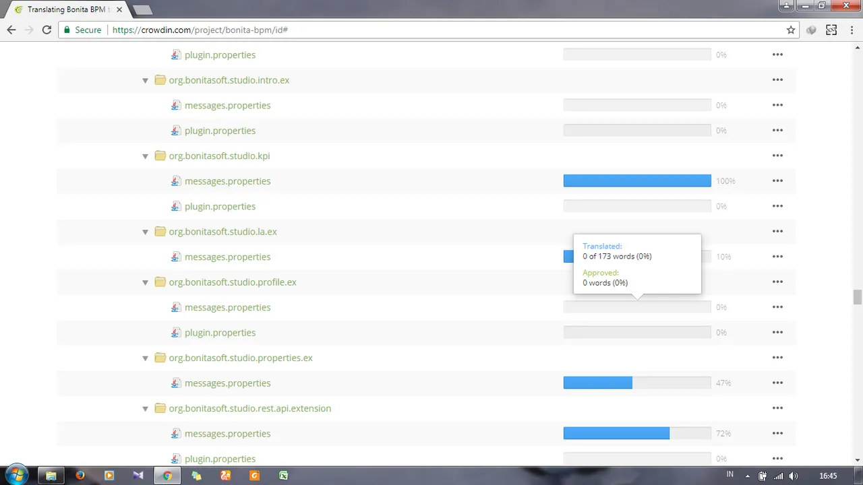Click the volume speaker icon in system tray
This screenshot has height=485, width=863.
794,476
